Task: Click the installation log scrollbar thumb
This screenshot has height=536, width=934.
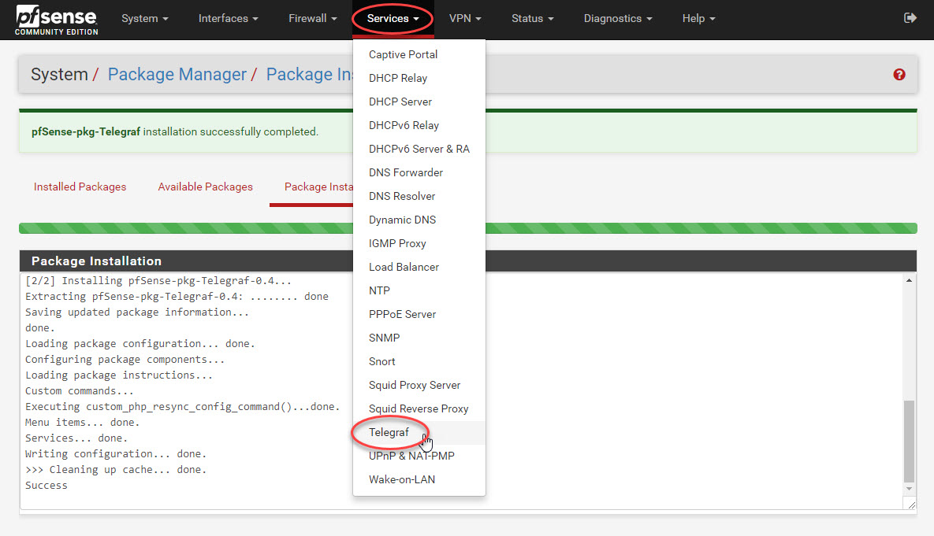Action: click(x=909, y=441)
